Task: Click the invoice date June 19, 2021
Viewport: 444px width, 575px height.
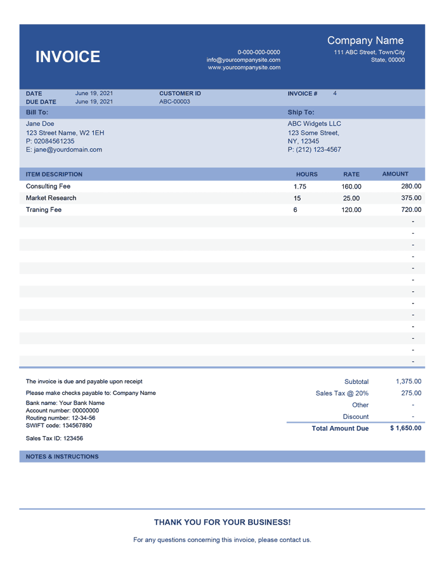Action: coord(95,93)
